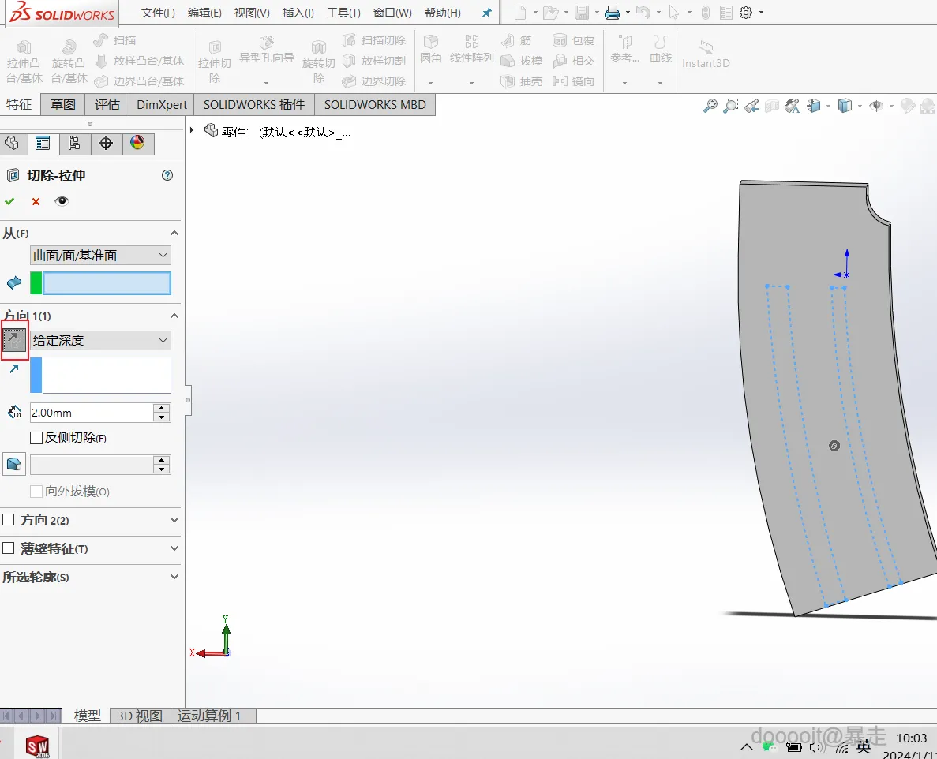The height and width of the screenshot is (759, 937).
Task: Open the PropertyManager tab icon
Action: tap(43, 143)
